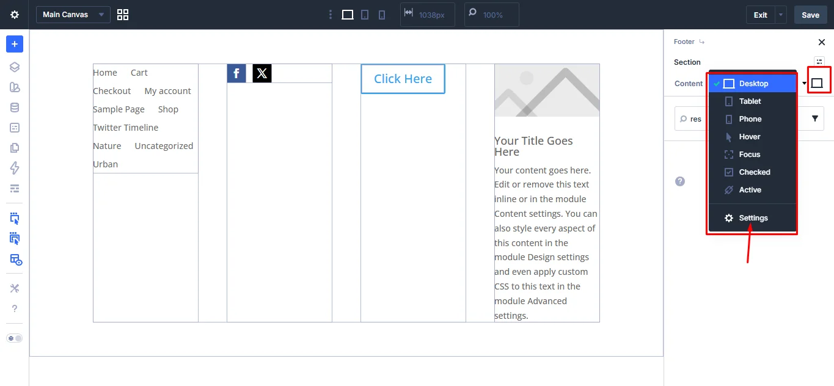Select Tablet in the dropdown menu
Viewport: 834px width, 386px height.
click(752, 101)
